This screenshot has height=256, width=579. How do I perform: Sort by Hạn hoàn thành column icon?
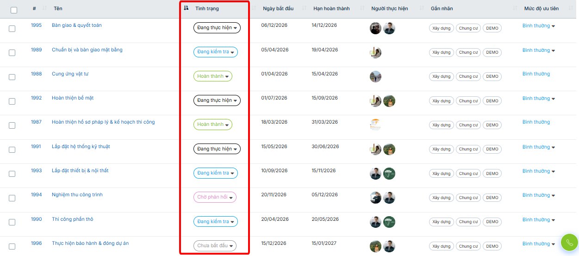point(362,8)
